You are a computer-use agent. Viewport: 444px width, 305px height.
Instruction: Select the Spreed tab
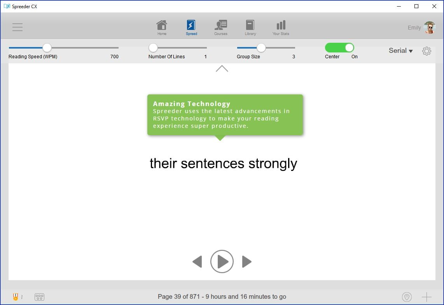pos(191,28)
